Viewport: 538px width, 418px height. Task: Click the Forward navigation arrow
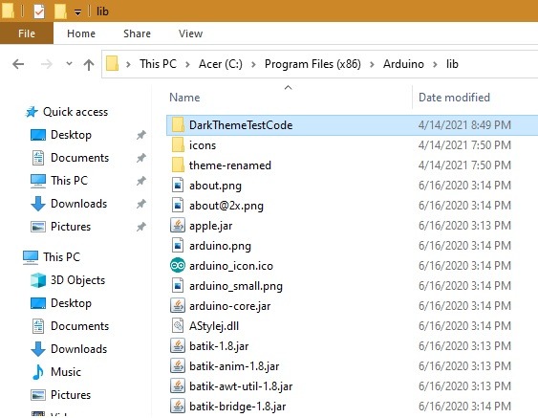[46, 64]
